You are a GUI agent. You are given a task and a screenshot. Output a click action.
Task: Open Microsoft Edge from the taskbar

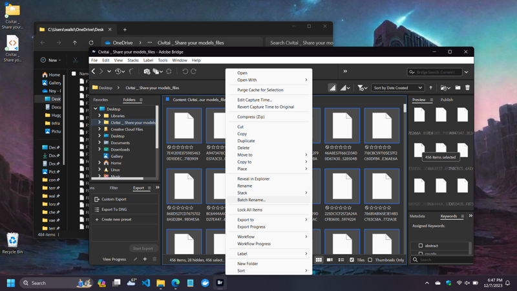(175, 283)
